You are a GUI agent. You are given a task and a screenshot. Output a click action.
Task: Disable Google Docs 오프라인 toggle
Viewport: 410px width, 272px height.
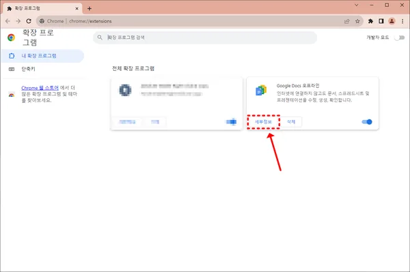pos(367,122)
